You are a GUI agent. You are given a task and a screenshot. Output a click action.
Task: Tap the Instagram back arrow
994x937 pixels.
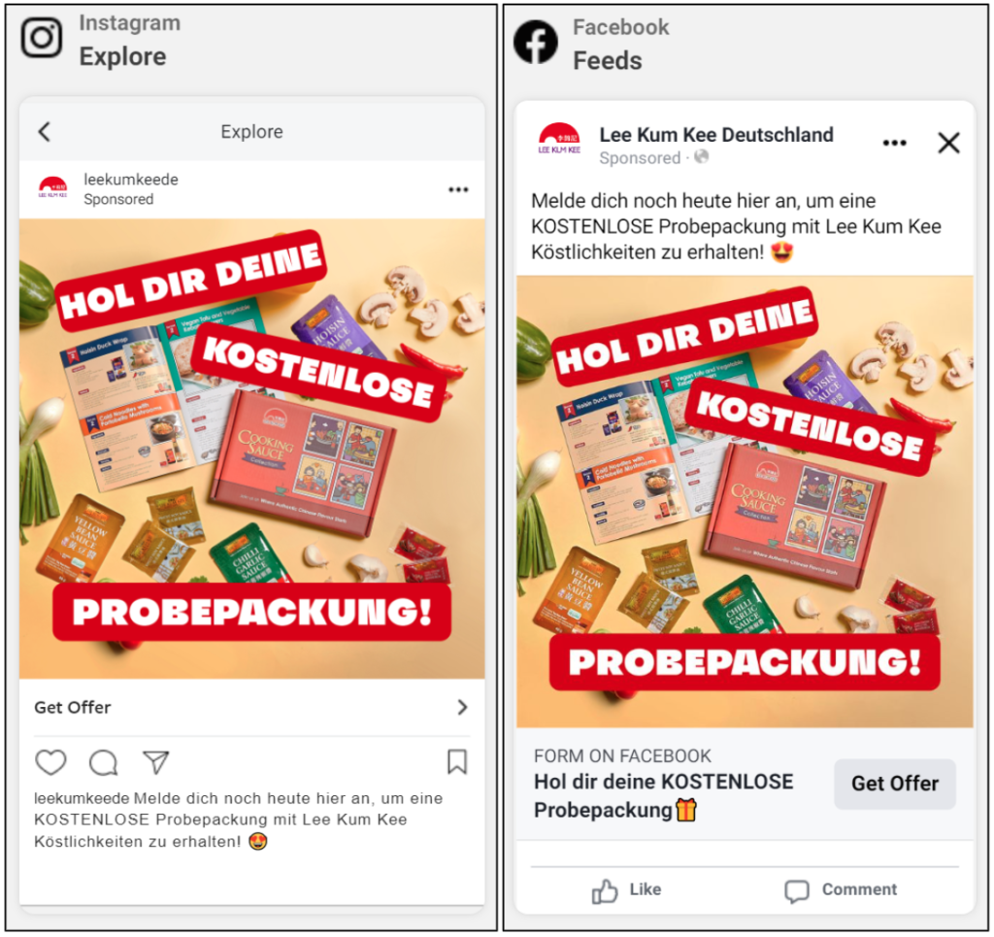(45, 132)
